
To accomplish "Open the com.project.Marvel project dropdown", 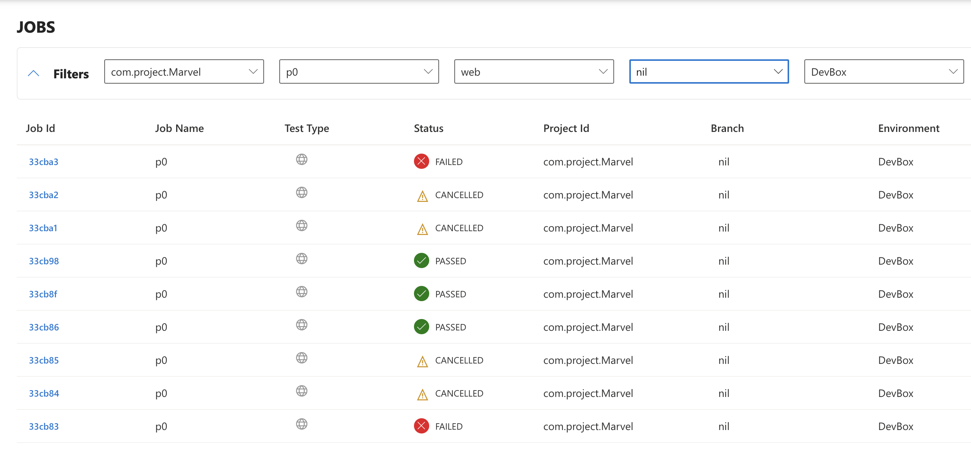I will (184, 72).
